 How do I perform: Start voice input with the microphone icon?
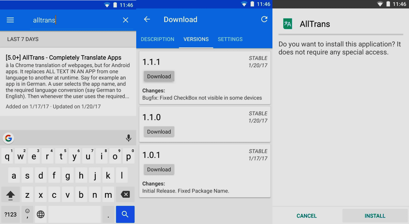pos(128,138)
